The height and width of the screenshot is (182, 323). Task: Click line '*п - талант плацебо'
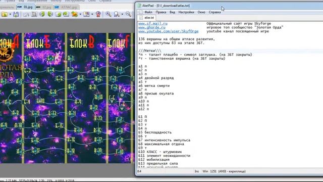click(195, 55)
